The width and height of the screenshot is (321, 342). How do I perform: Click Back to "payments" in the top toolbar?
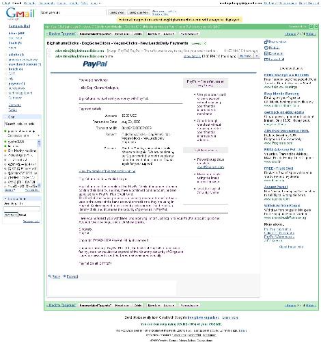point(61,34)
